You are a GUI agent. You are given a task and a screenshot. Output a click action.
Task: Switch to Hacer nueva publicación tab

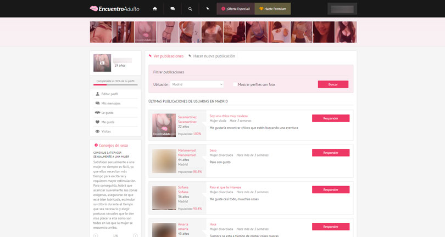point(214,56)
